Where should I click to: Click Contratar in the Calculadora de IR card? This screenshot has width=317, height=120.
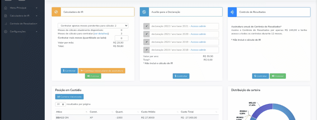[69, 71]
